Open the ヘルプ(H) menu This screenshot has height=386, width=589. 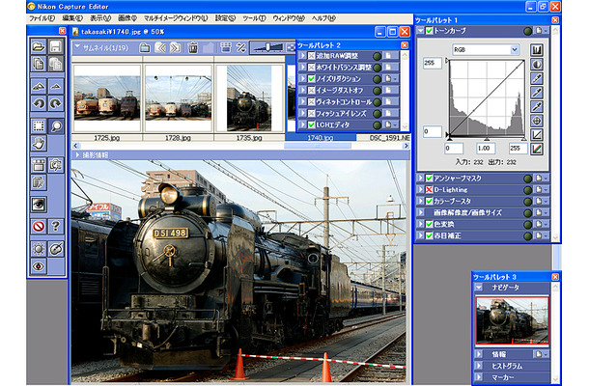click(323, 18)
